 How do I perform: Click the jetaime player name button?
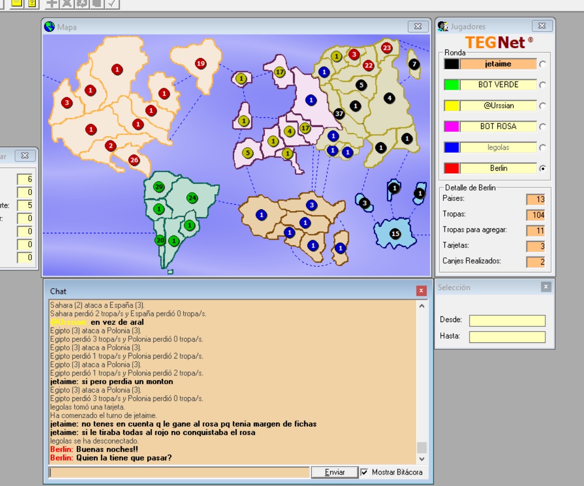[498, 64]
